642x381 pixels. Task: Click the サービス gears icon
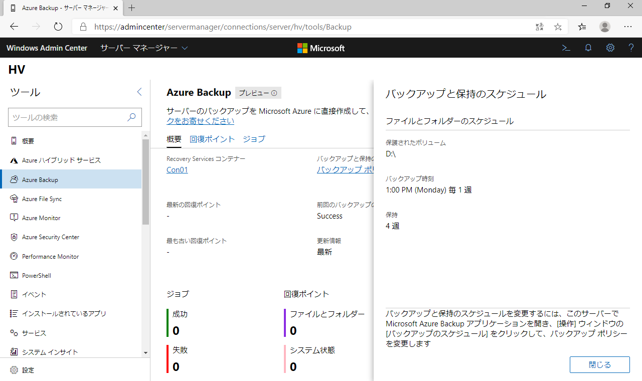[14, 333]
